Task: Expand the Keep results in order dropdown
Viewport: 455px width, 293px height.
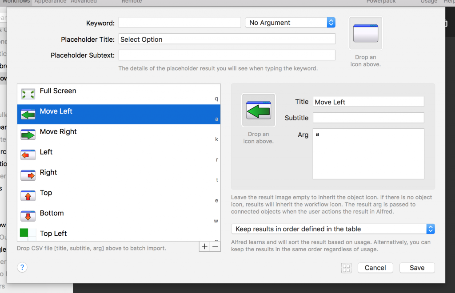Action: (332, 229)
